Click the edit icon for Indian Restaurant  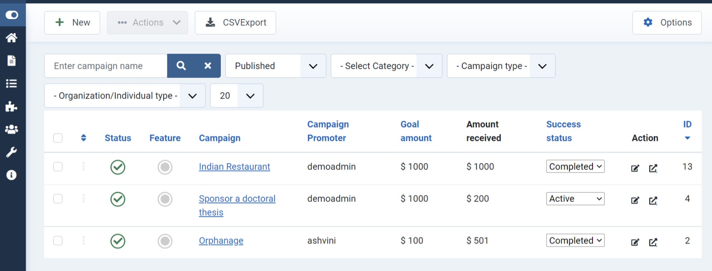click(x=635, y=168)
